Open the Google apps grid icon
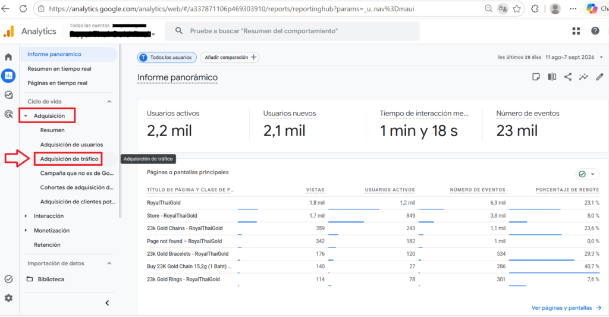The height and width of the screenshot is (317, 609). (576, 31)
